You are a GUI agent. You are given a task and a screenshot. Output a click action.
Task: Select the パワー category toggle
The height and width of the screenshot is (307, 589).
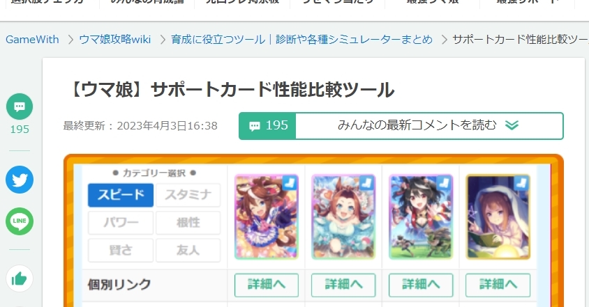(x=121, y=223)
